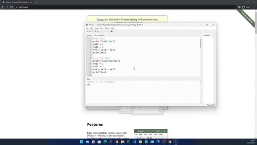Click the shell scrollbar up arrow
This screenshot has height=145, width=257.
[201, 82]
